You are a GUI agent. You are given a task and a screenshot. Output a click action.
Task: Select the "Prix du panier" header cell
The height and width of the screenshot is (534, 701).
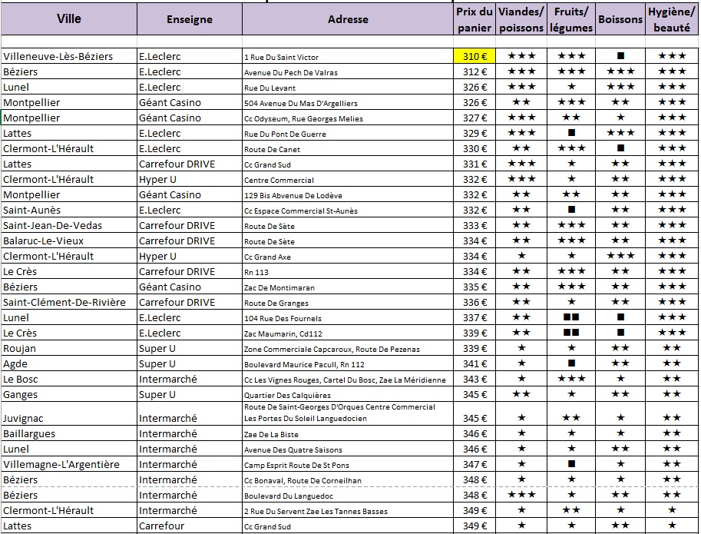tap(474, 19)
